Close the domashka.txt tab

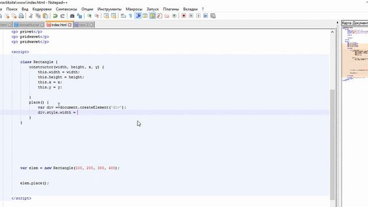tap(42, 25)
